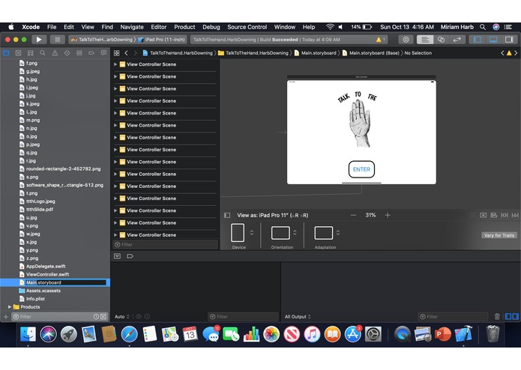
Task: Open the Breakpoint navigator icon
Action: point(91,52)
